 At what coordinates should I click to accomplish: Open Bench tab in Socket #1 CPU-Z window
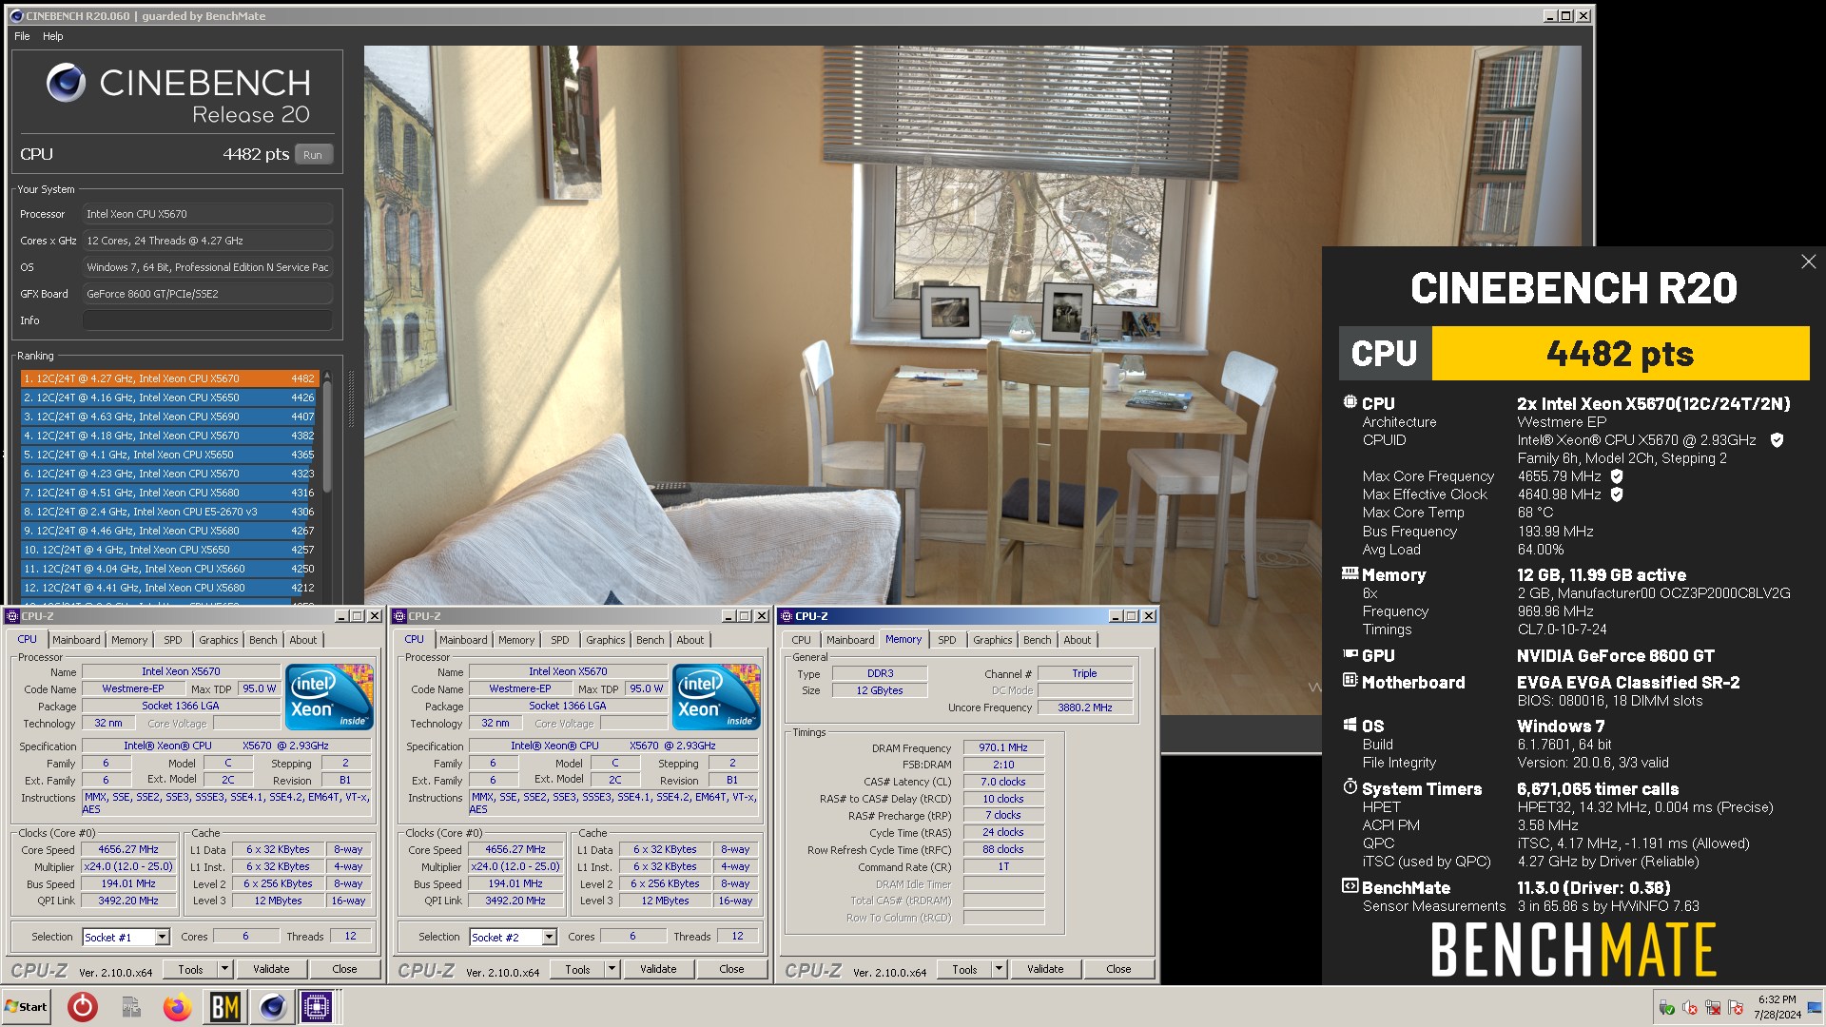click(x=263, y=640)
